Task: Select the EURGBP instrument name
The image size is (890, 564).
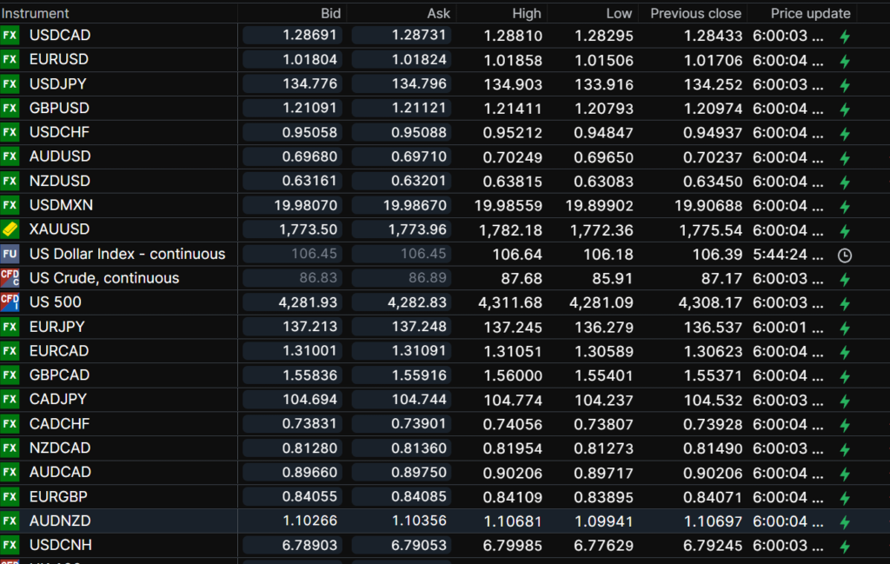Action: coord(58,497)
